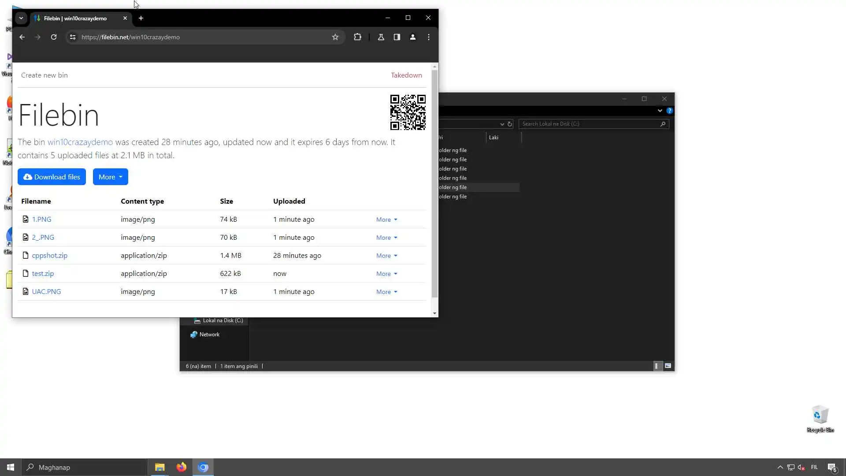The width and height of the screenshot is (846, 476).
Task: Open the Chrome profile icon
Action: coord(413,37)
